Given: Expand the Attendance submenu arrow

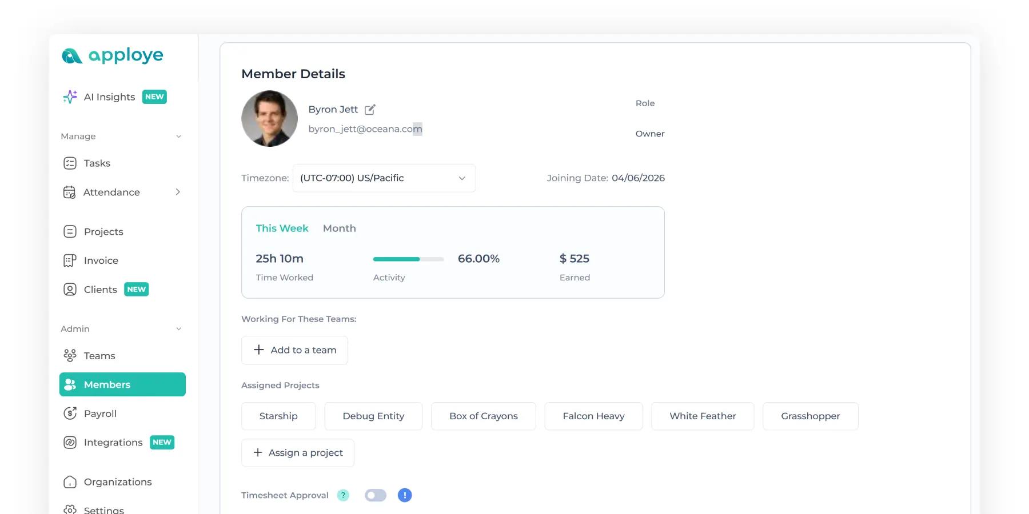Looking at the screenshot, I should click(178, 192).
